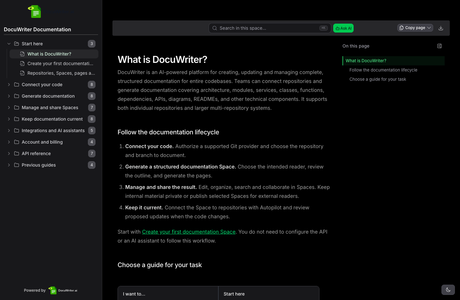Screen dimensions: 460x300
Task: Click the Follow the documentation lifecycle heading
Action: point(168,132)
